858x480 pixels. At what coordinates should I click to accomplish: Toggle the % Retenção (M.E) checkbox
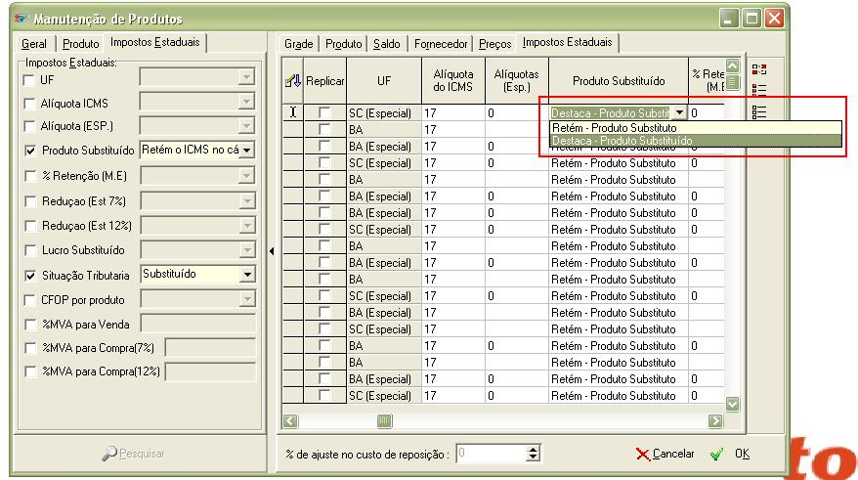tap(30, 176)
